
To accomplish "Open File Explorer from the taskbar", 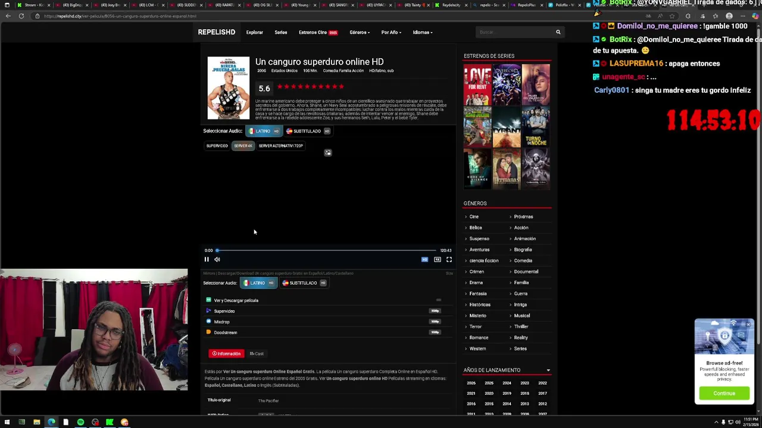I will 36,422.
